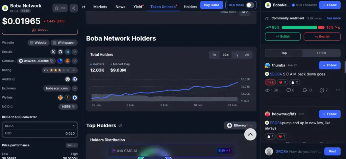Click the MetaMask fox icon beside contract
This screenshot has width=346, height=159.
tap(68, 61)
